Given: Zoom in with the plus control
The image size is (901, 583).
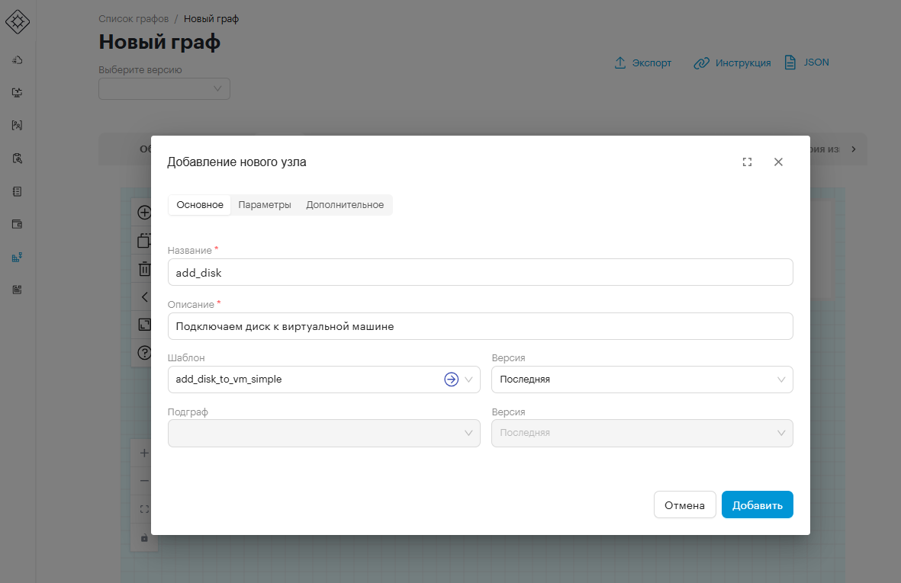Looking at the screenshot, I should (144, 453).
